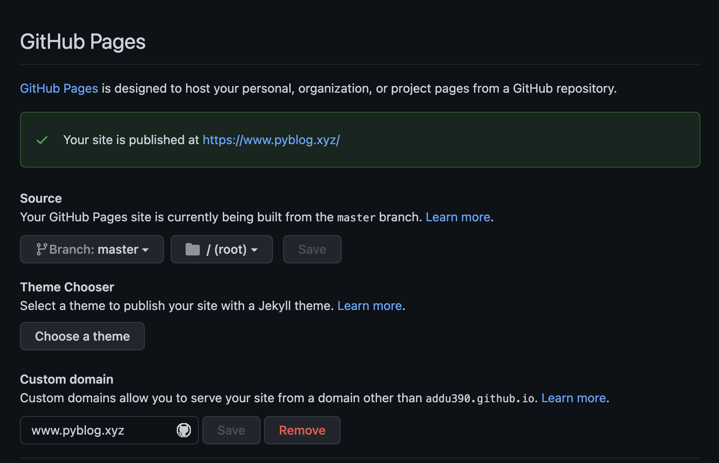Viewport: 719px width, 463px height.
Task: Open Learn more link under Custom domain
Action: (x=574, y=398)
